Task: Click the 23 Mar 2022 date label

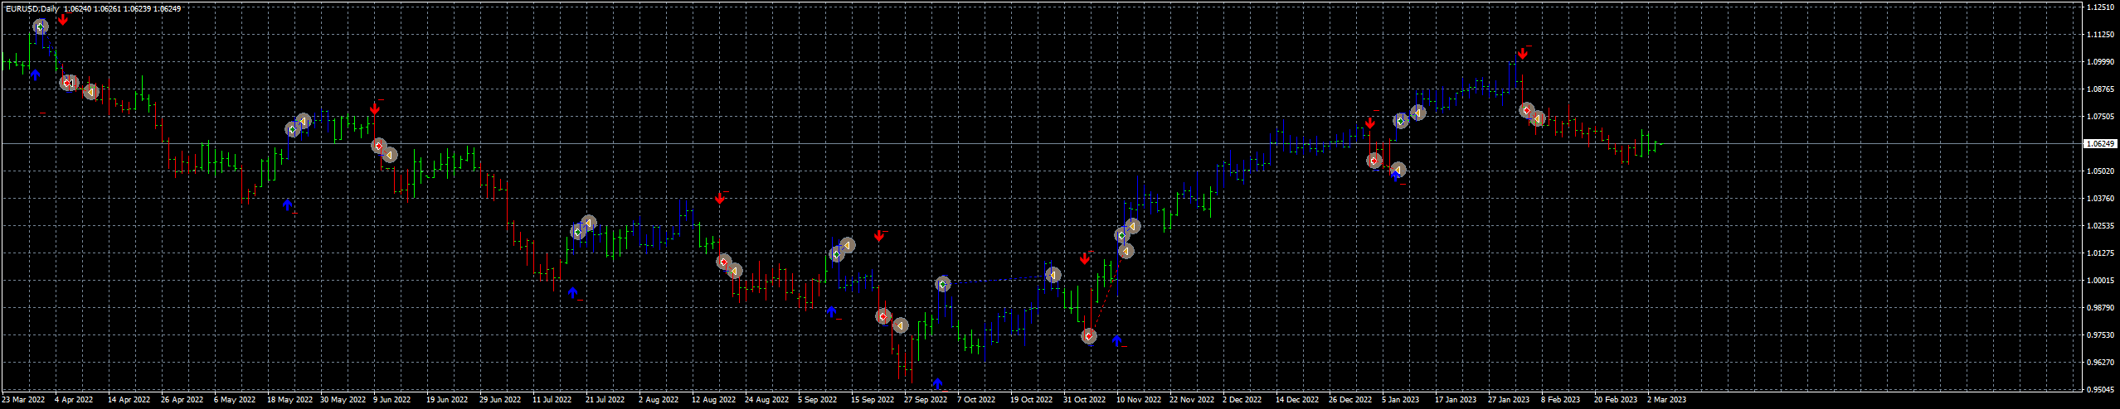Action: click(x=23, y=400)
